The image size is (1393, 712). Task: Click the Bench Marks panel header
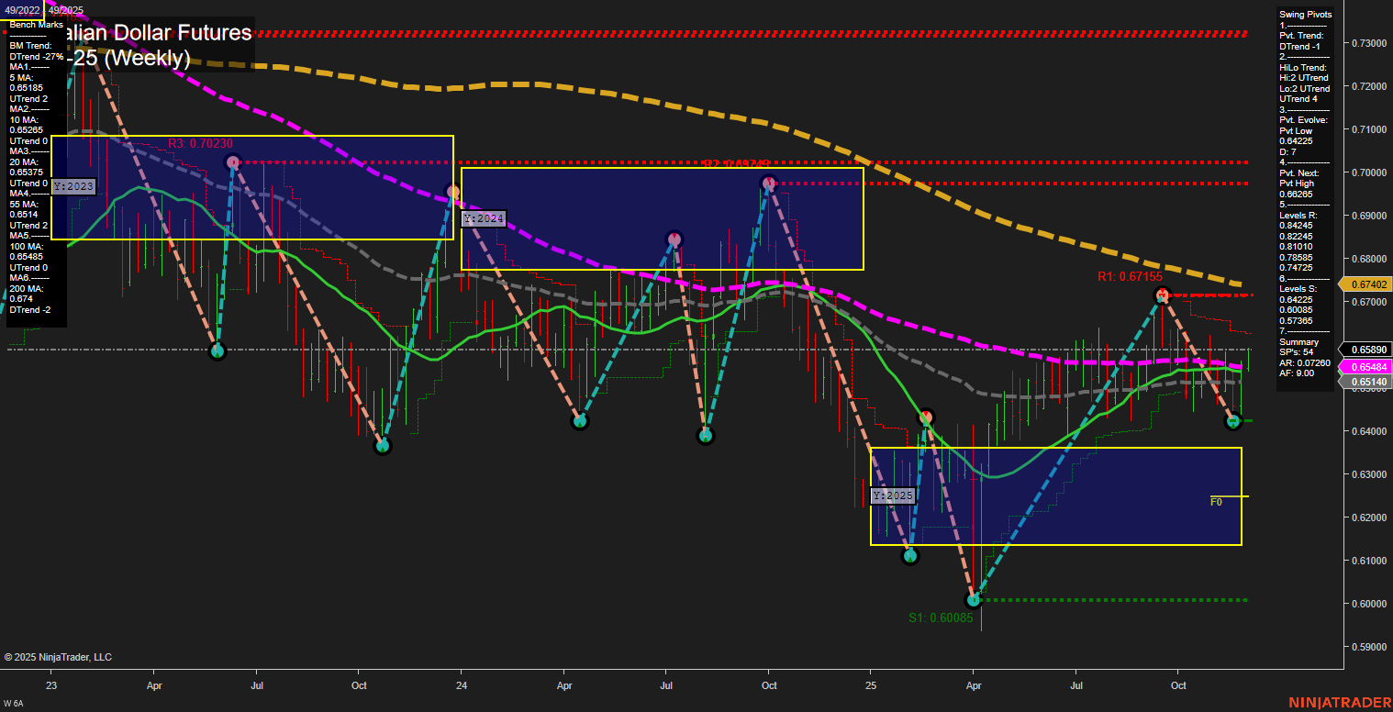click(x=36, y=24)
